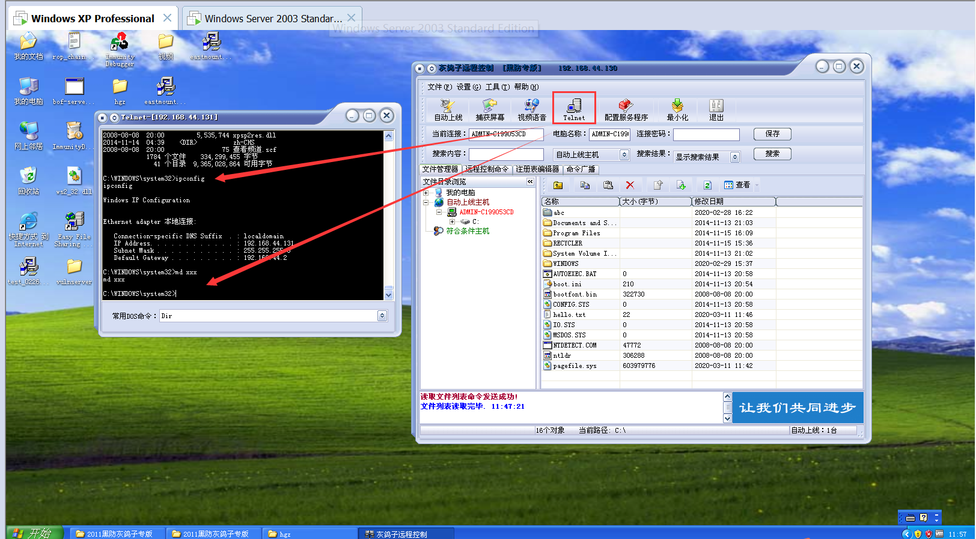The width and height of the screenshot is (976, 539).
Task: Collapse the 自动上线主机 tree node
Action: click(x=426, y=202)
